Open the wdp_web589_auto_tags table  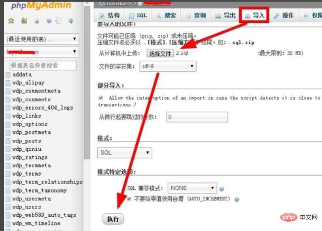pyautogui.click(x=44, y=215)
